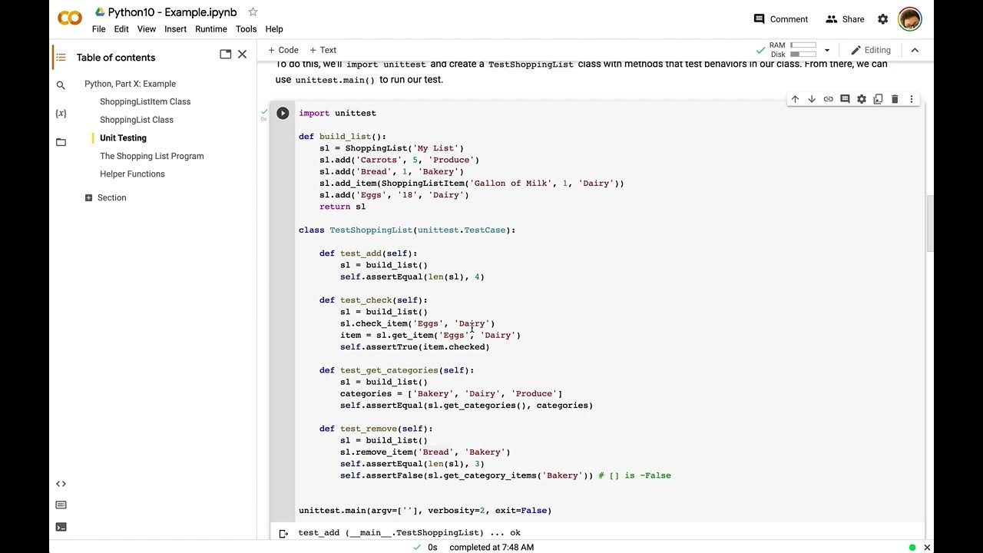
Task: Add a new Text cell
Action: (323, 50)
